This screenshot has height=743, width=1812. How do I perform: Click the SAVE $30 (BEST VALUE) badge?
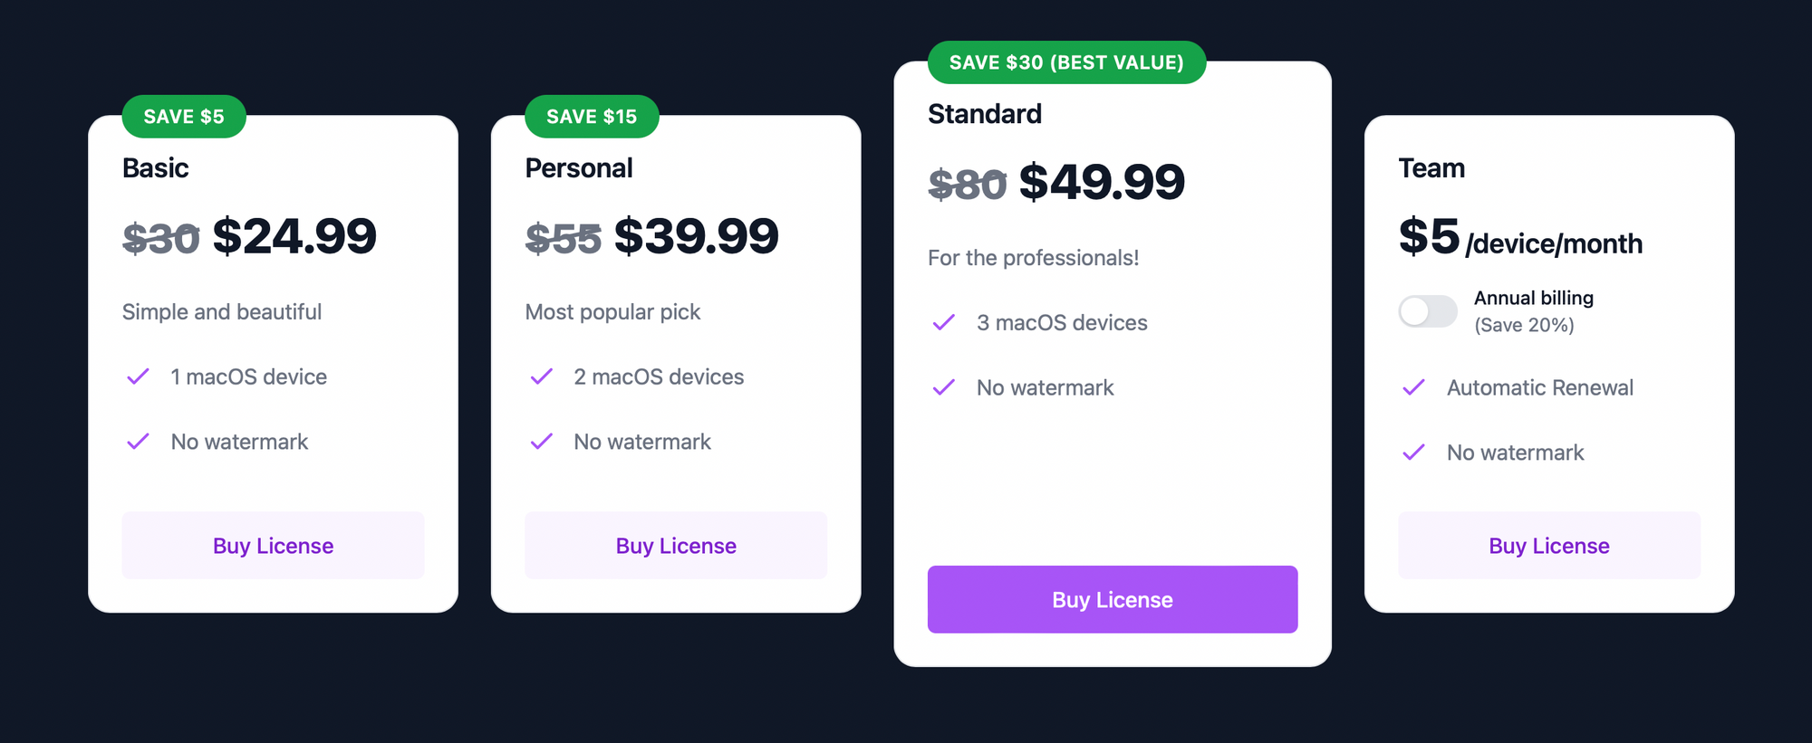click(x=1066, y=62)
